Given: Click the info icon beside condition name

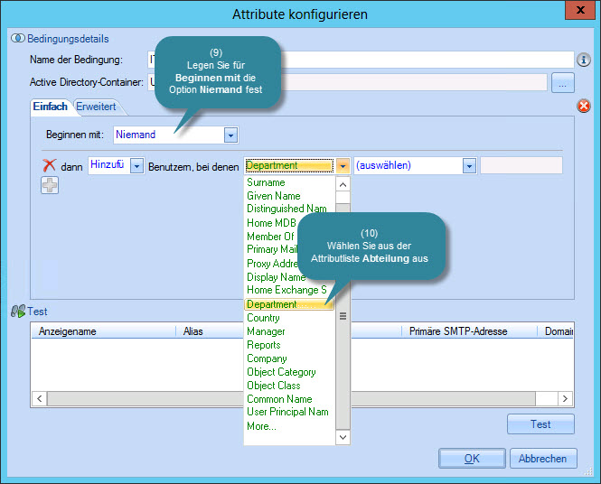Looking at the screenshot, I should pyautogui.click(x=583, y=60).
